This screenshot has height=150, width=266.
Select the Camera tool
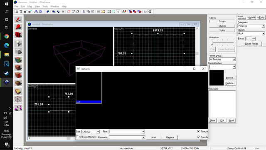pos(18,35)
